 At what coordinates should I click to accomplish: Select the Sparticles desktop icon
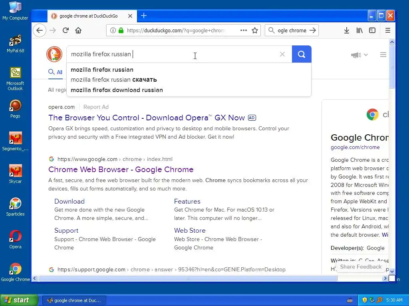point(15,207)
